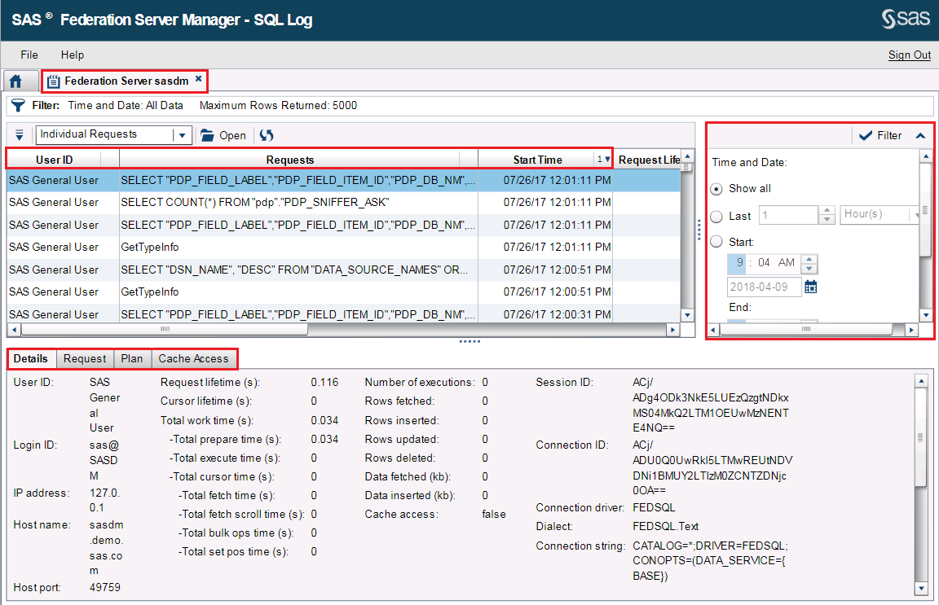The height and width of the screenshot is (605, 939).
Task: Refresh the SQL log list
Action: (267, 135)
